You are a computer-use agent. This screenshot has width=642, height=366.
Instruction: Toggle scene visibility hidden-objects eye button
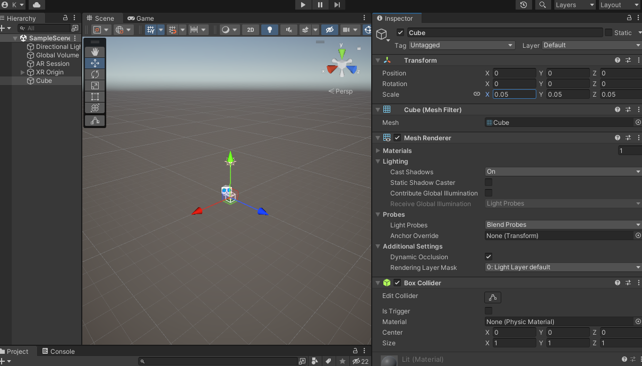pyautogui.click(x=329, y=30)
